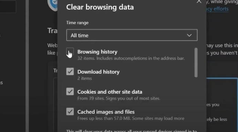Image resolution: width=238 pixels, height=132 pixels.
Task: Click the Browsing history label
Action: (97, 52)
